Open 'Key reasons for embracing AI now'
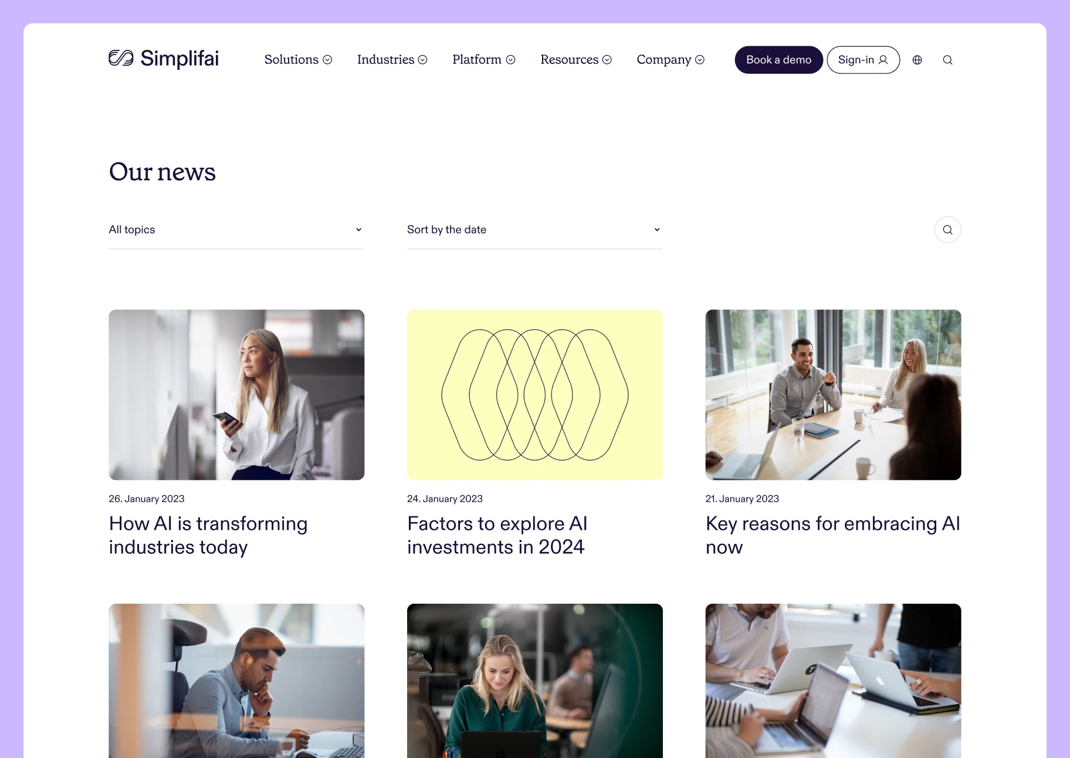1070x758 pixels. click(833, 535)
